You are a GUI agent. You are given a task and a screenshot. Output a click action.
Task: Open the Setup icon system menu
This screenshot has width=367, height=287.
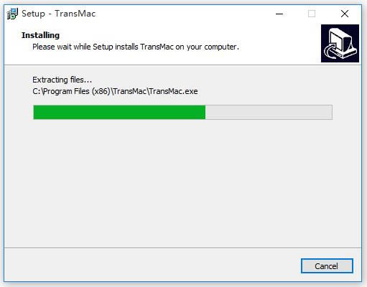[12, 14]
